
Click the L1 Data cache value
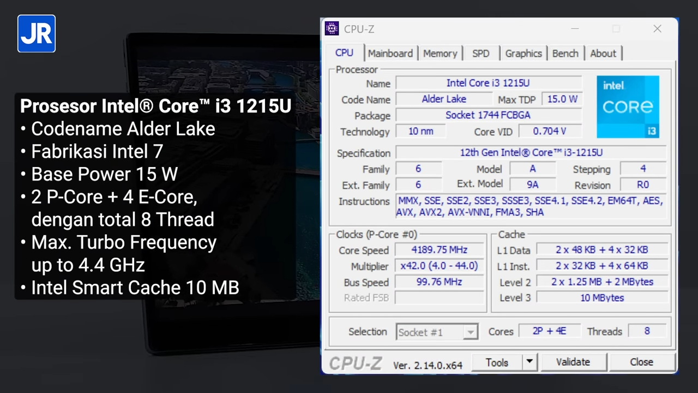(602, 250)
